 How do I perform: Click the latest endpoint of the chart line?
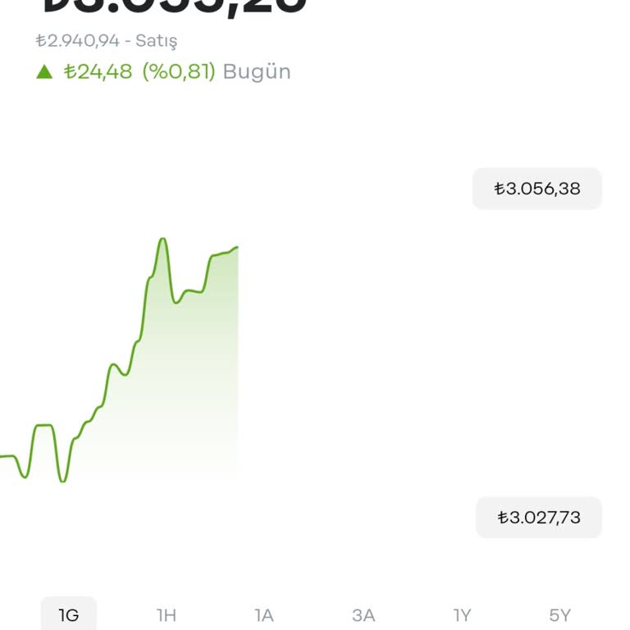tap(237, 247)
